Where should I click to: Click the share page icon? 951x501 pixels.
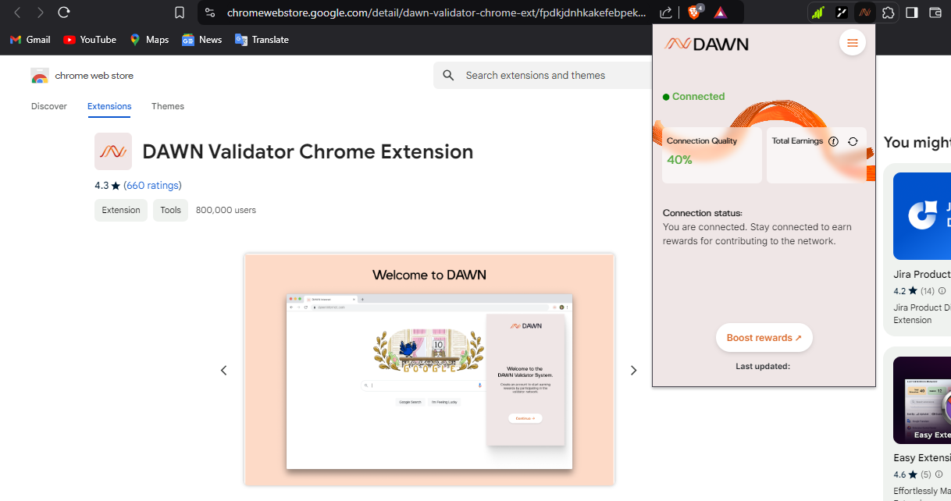(666, 12)
